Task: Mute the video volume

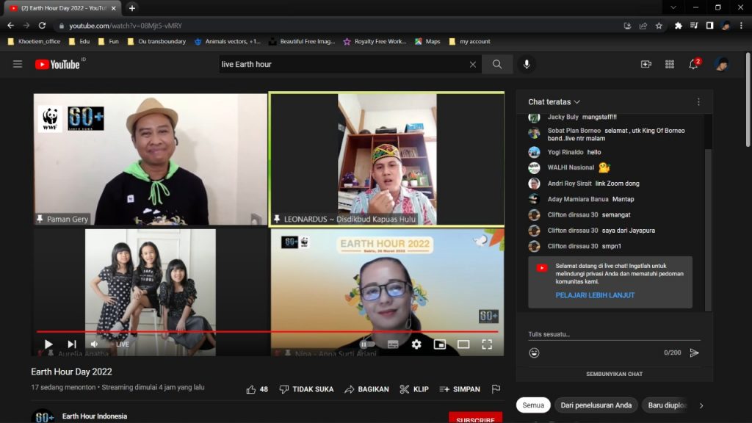Action: point(94,344)
